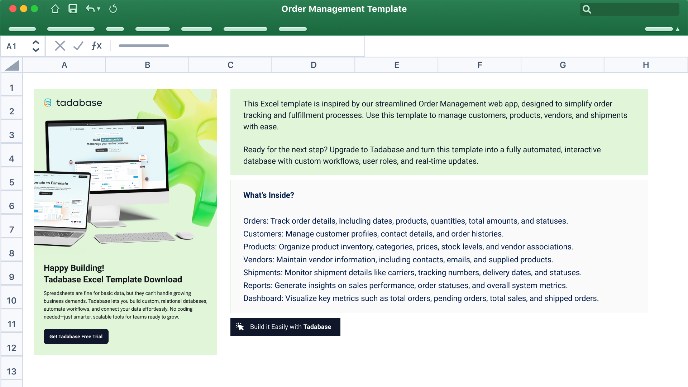Image resolution: width=688 pixels, height=387 pixels.
Task: Click the Undo arrow icon
Action: 90,9
